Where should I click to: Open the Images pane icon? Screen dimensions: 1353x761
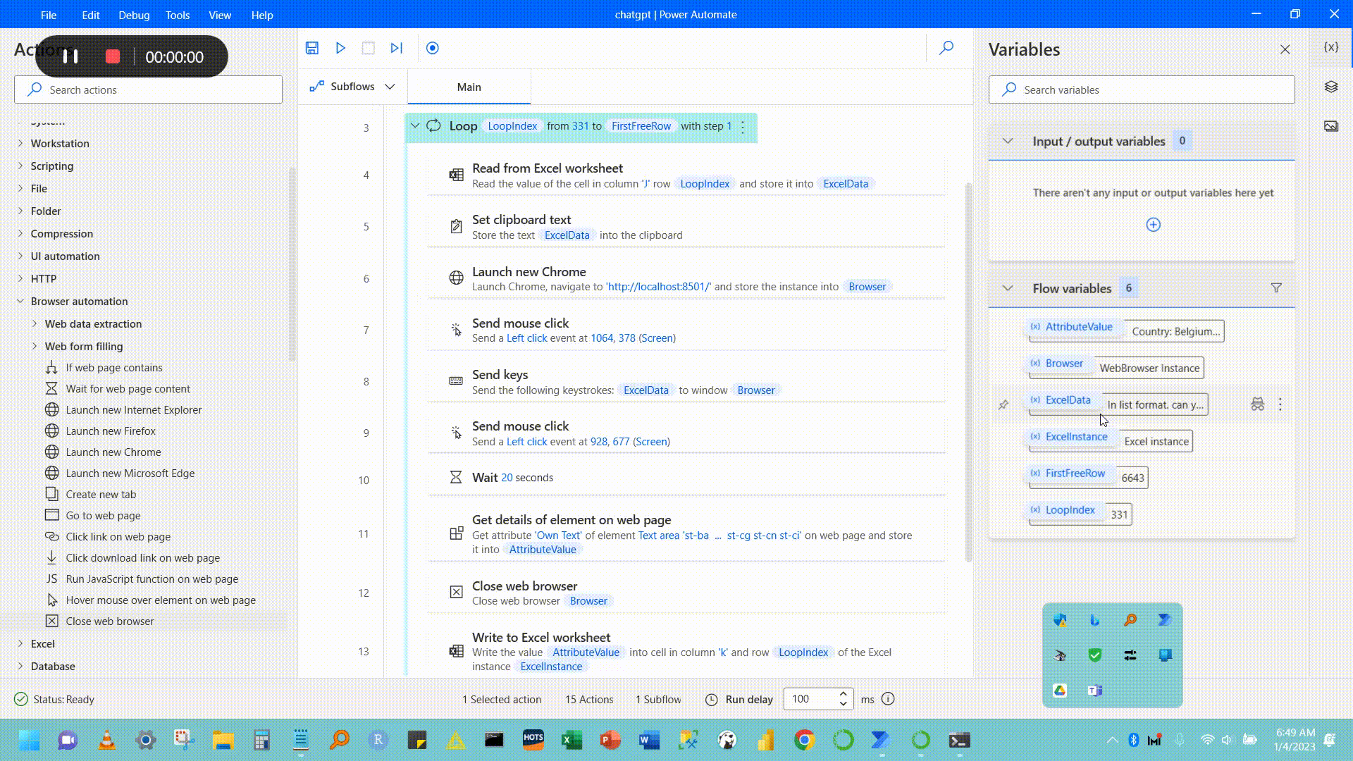[x=1331, y=126]
